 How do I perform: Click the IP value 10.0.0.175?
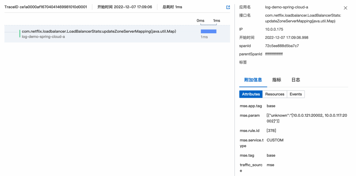(274, 29)
